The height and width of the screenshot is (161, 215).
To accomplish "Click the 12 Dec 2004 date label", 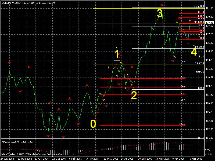I will click(59, 159).
